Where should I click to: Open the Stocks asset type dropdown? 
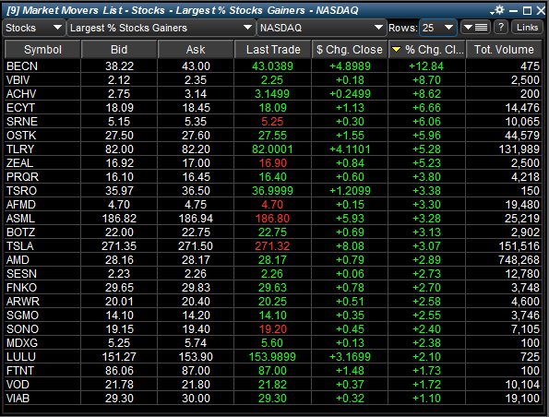pos(33,28)
